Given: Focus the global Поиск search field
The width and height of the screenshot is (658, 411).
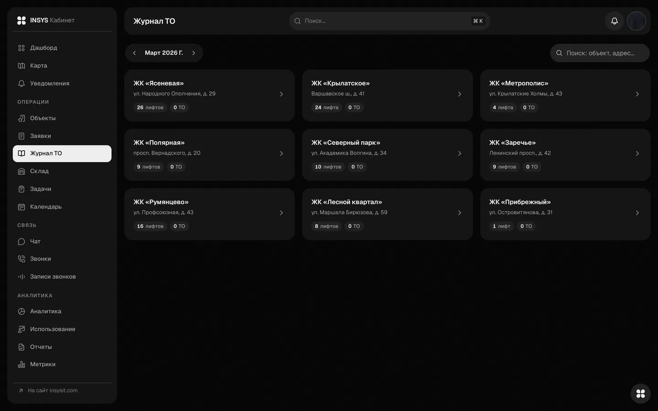Looking at the screenshot, I should pos(389,21).
